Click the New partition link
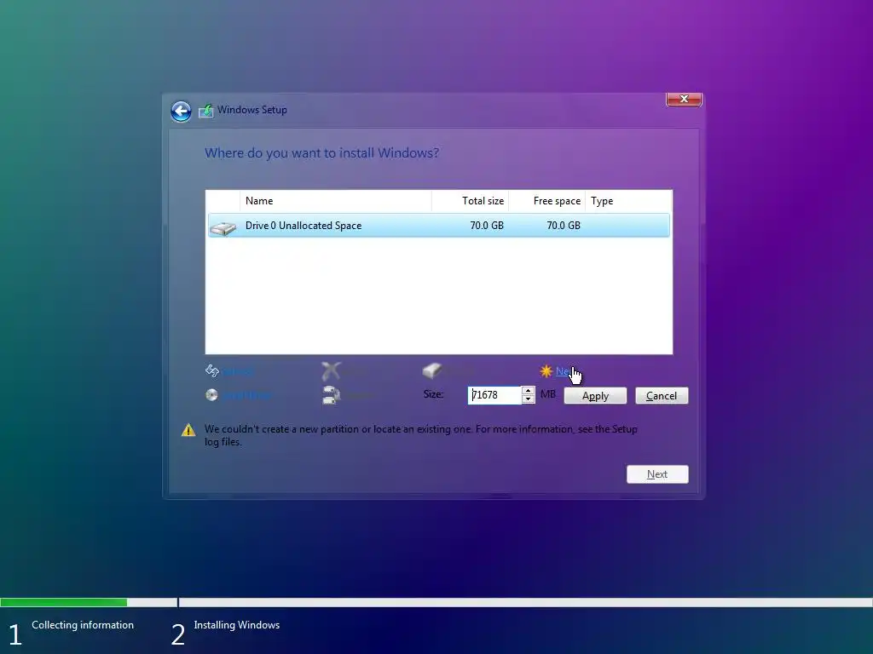 click(x=564, y=371)
